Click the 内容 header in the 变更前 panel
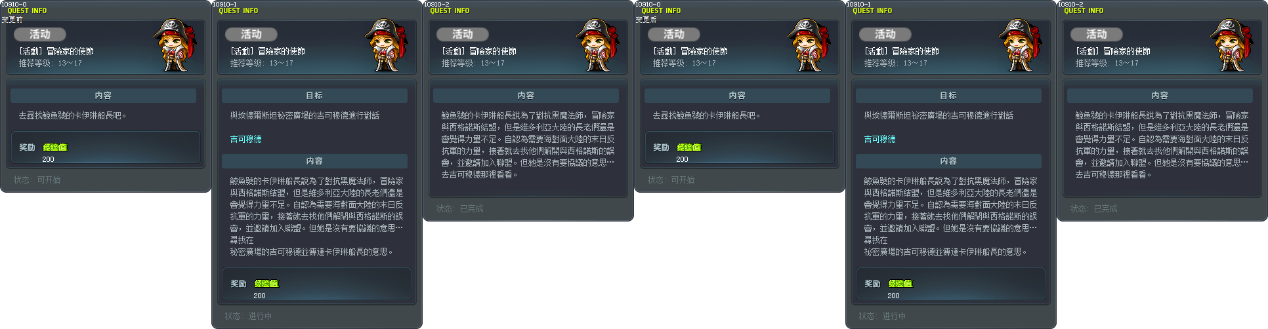Screen dimensions: 1268x329 click(103, 96)
